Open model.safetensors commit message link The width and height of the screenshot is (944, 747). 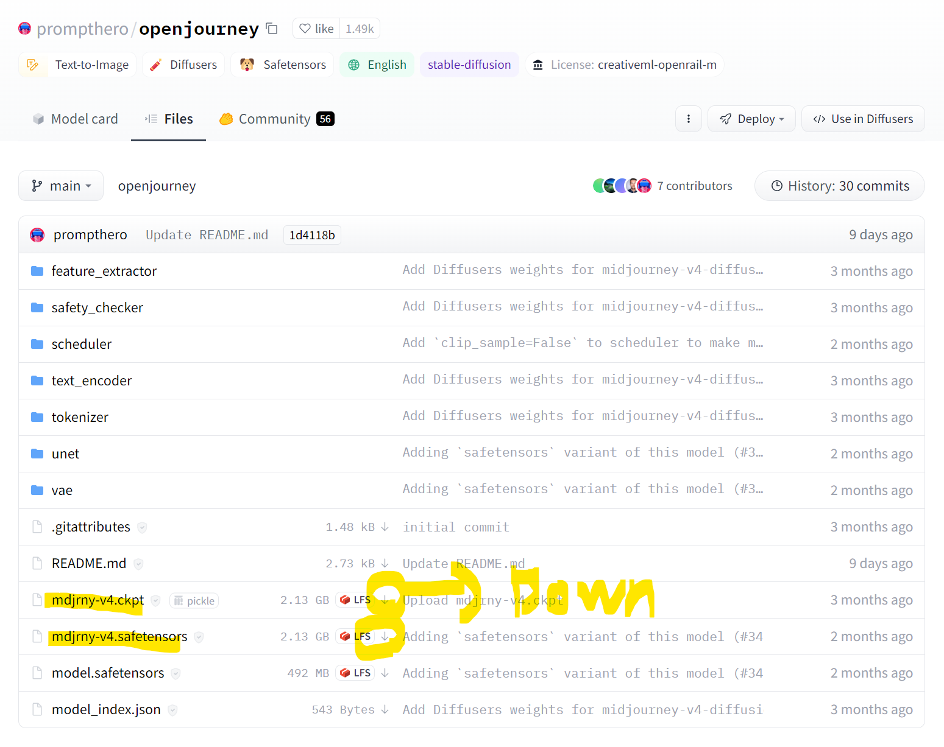point(583,673)
